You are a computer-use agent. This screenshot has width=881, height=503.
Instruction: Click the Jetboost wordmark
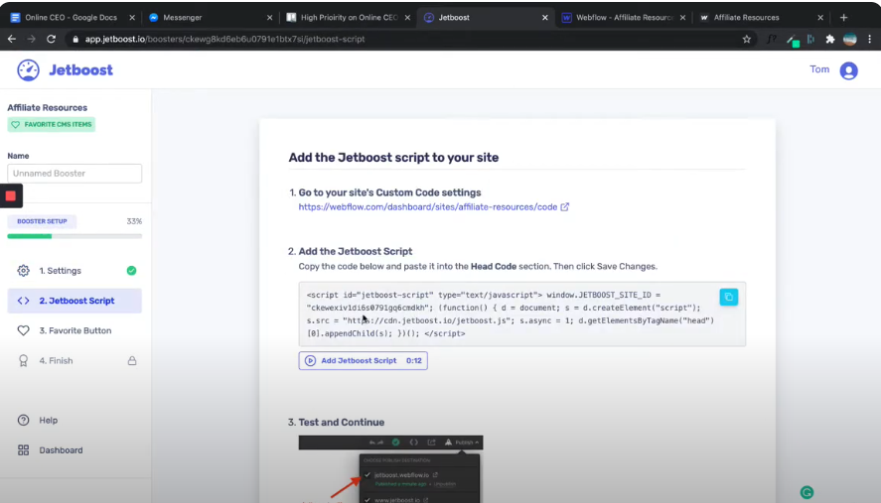[80, 70]
